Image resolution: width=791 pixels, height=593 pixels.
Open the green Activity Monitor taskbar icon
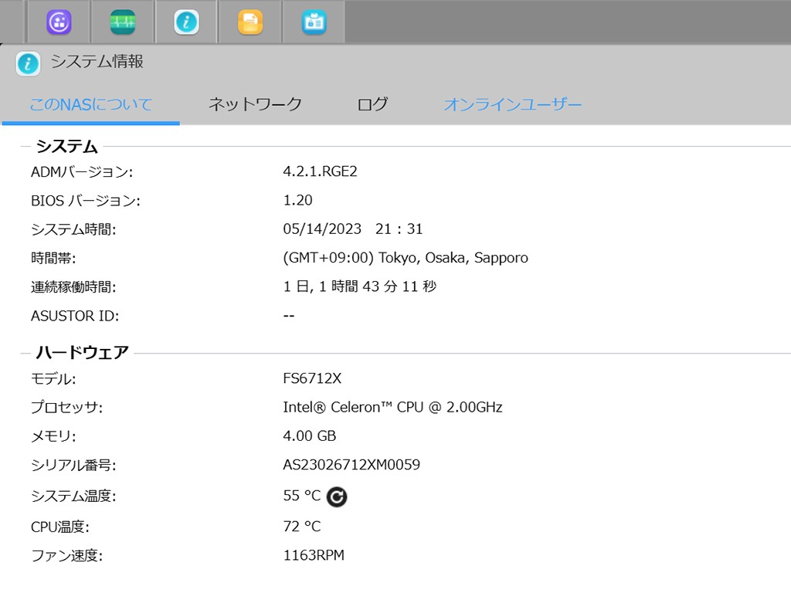coord(123,22)
